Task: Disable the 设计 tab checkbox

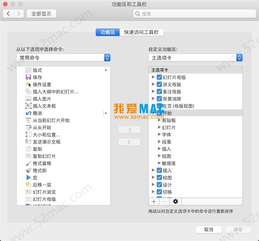Action: click(x=159, y=185)
